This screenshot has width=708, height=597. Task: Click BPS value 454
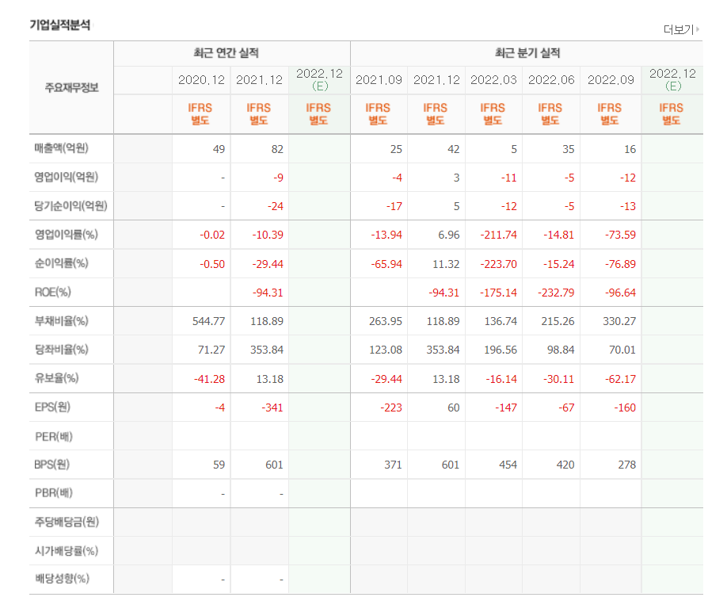[508, 465]
